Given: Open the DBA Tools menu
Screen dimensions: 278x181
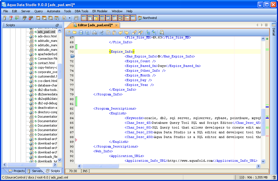Looking at the screenshot, I should tap(82, 11).
